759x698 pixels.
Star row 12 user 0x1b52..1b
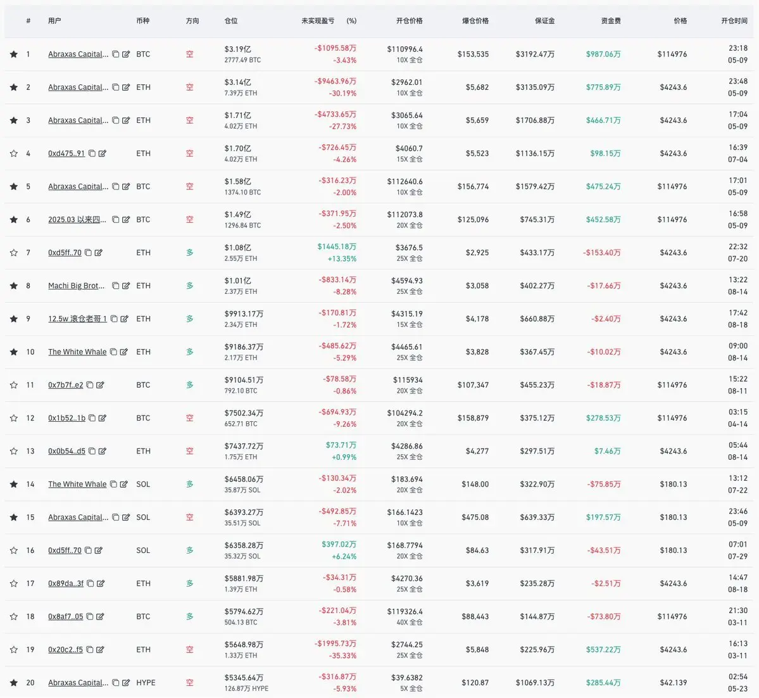(x=13, y=418)
